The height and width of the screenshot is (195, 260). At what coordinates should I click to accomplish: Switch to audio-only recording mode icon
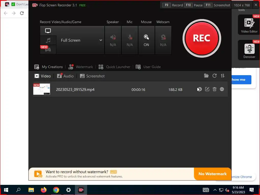pyautogui.click(x=48, y=40)
